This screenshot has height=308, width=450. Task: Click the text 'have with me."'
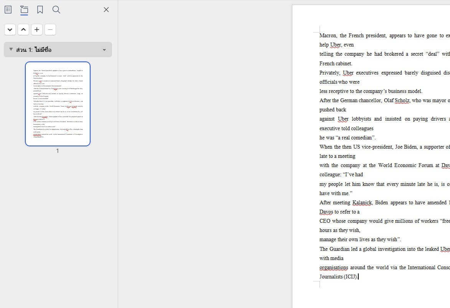tap(336, 193)
